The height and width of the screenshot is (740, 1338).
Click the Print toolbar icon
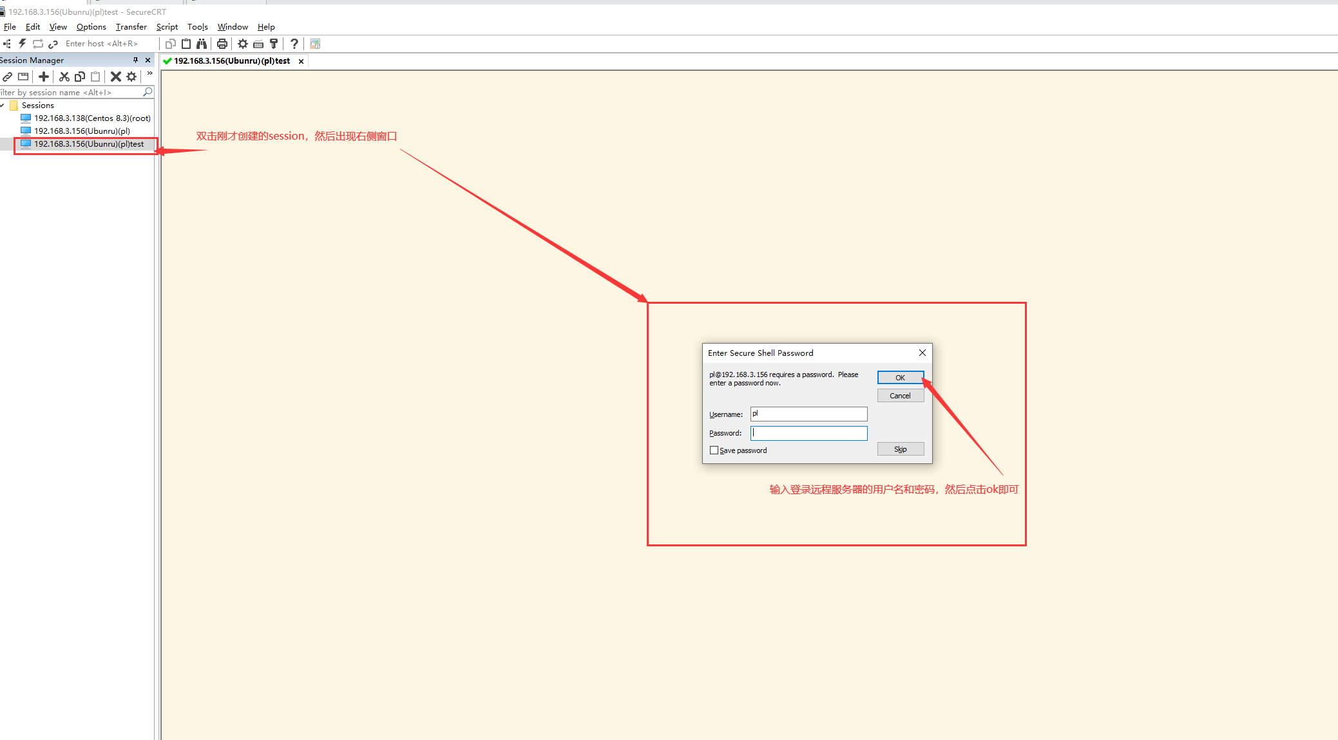coord(222,44)
